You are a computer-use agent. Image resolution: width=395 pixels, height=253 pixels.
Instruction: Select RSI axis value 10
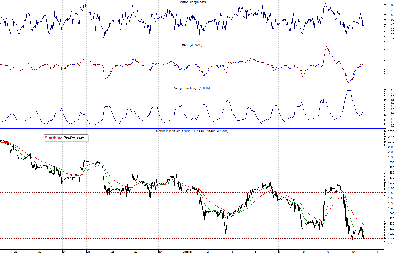coord(392,39)
